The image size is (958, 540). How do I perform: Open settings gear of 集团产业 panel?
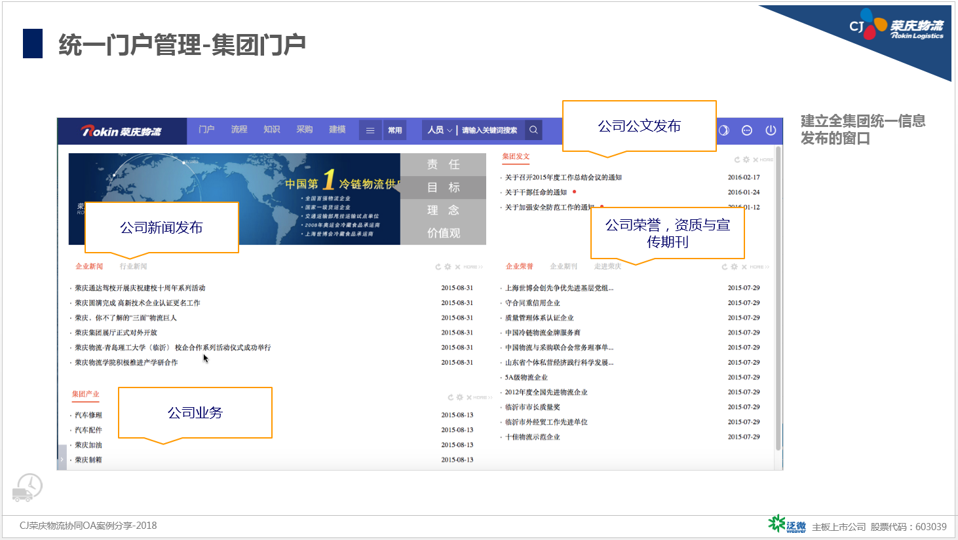click(x=460, y=397)
